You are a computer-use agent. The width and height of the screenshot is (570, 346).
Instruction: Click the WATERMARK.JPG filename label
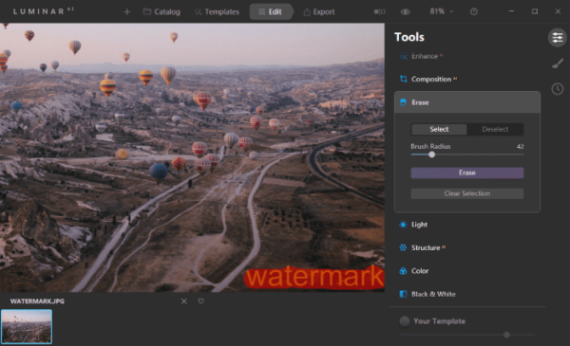click(x=37, y=301)
